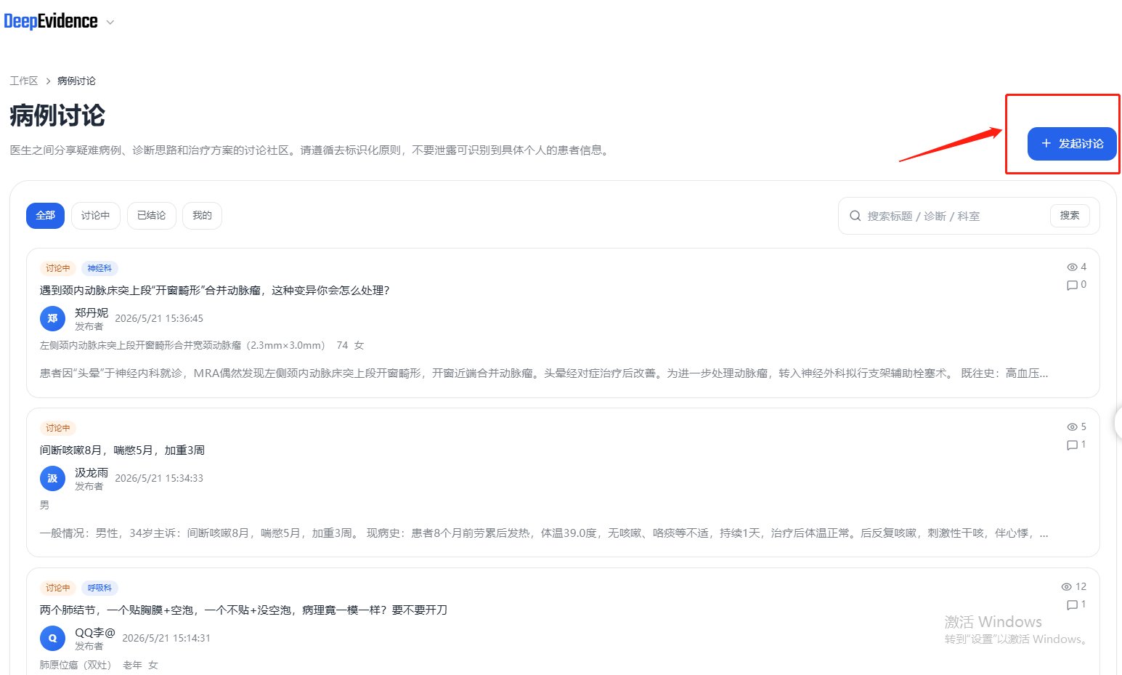Click the 病例讨论 breadcrumb item
This screenshot has height=675, width=1122.
76,81
